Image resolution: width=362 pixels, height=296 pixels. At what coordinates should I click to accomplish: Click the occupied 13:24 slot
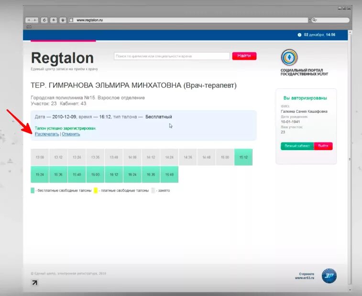point(77,157)
